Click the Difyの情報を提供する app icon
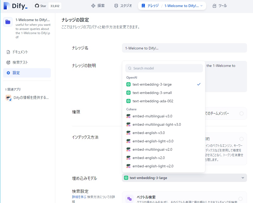 (x=8, y=98)
